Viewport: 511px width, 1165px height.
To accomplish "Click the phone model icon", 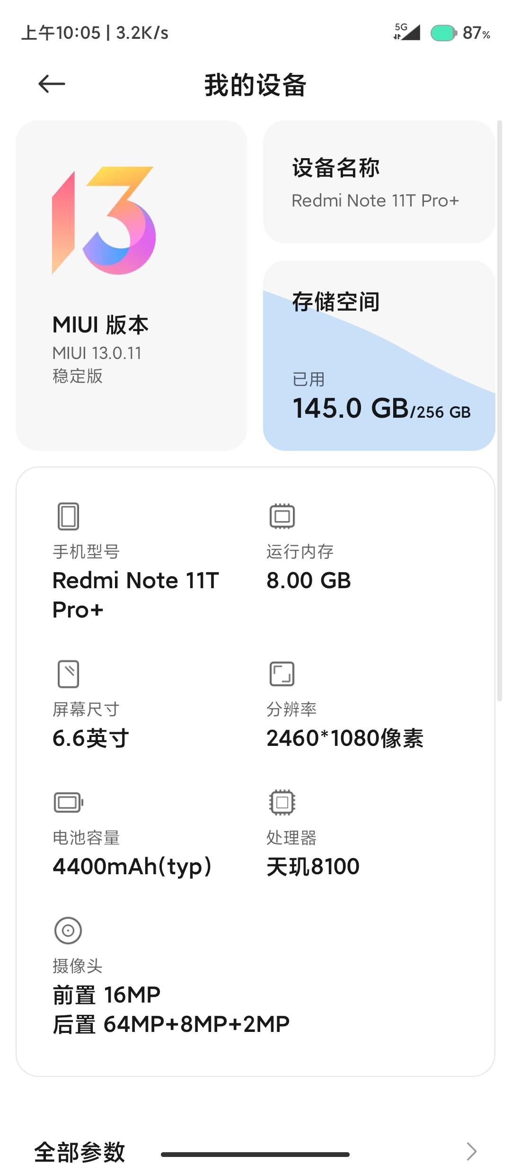I will click(x=68, y=516).
